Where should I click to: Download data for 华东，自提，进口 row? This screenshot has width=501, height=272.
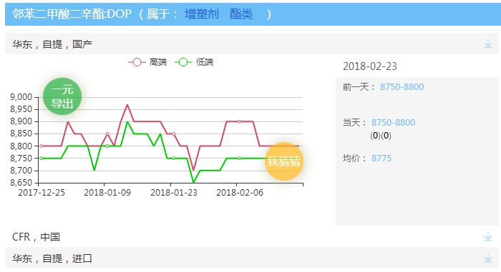coord(488,258)
